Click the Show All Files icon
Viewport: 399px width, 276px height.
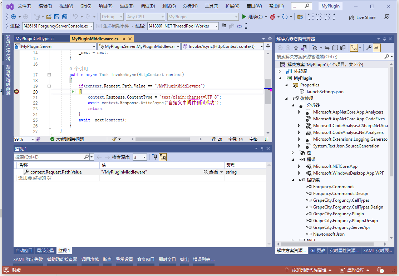click(x=343, y=48)
